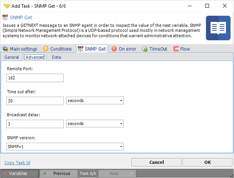Click the SNMP Get header icon
The image size is (234, 178).
[5, 17]
